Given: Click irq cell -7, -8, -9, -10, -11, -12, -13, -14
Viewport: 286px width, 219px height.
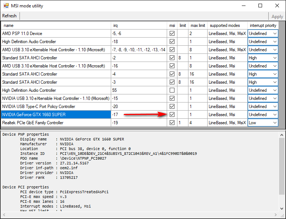Looking at the screenshot, I should (139, 50).
